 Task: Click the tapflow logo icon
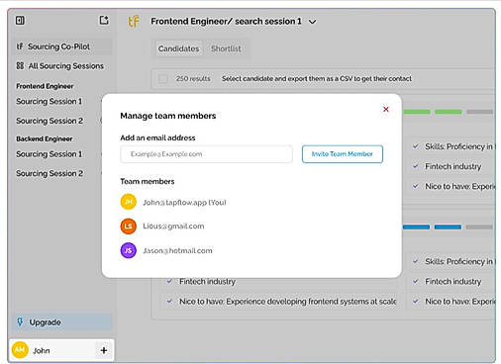(134, 22)
